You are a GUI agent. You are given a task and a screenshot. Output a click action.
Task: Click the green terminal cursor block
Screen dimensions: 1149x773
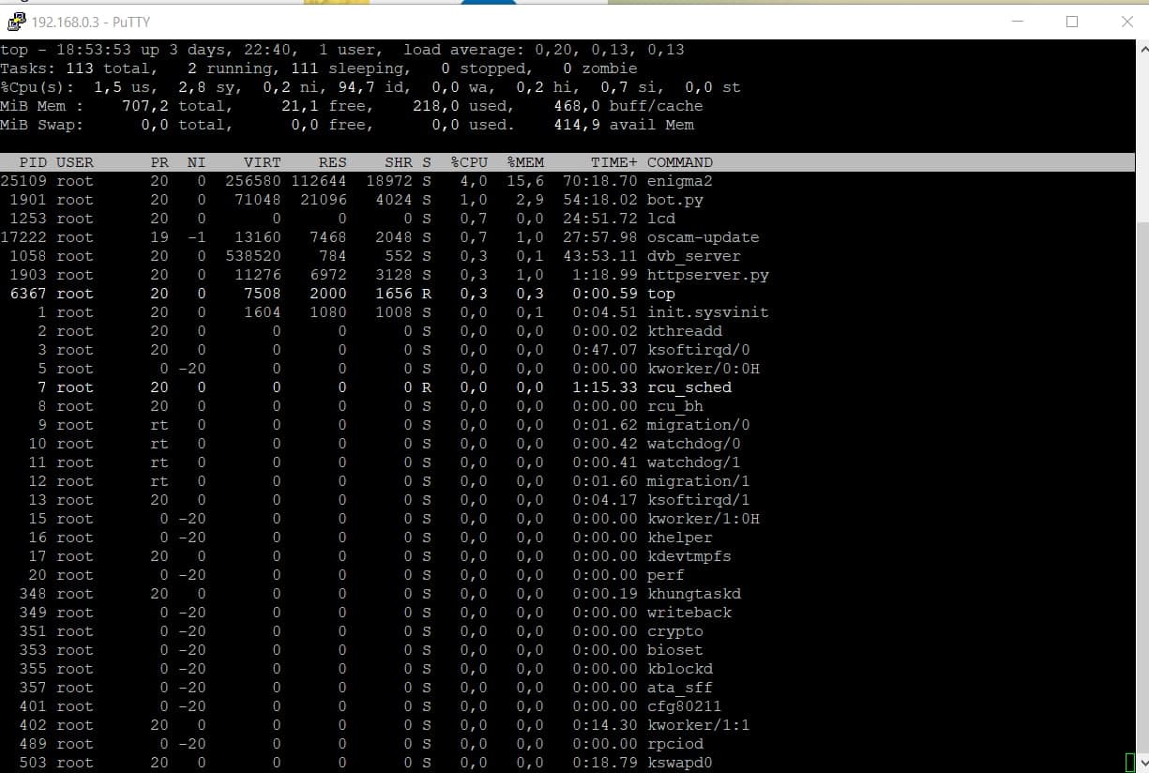click(1130, 761)
